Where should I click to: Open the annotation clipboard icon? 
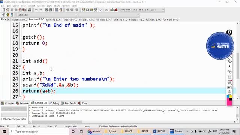click(x=229, y=92)
